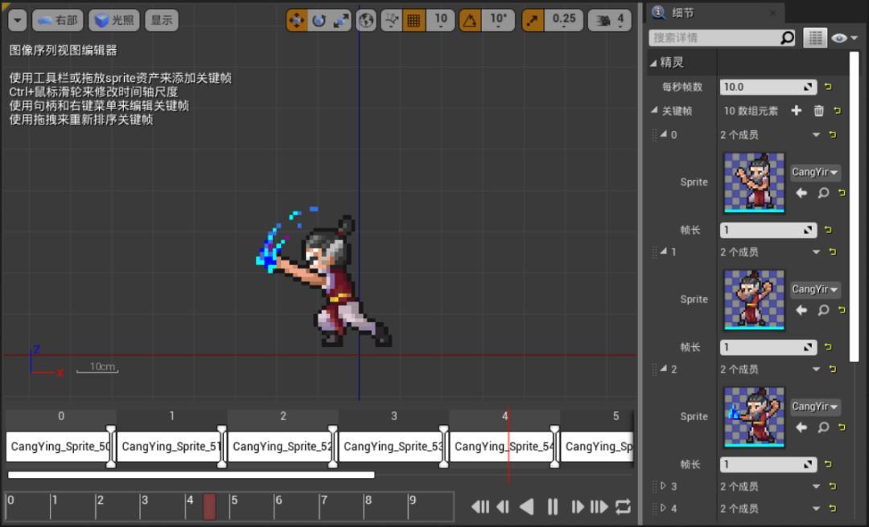Open the 光照 lighting view mode button
The image size is (869, 527).
coord(113,20)
